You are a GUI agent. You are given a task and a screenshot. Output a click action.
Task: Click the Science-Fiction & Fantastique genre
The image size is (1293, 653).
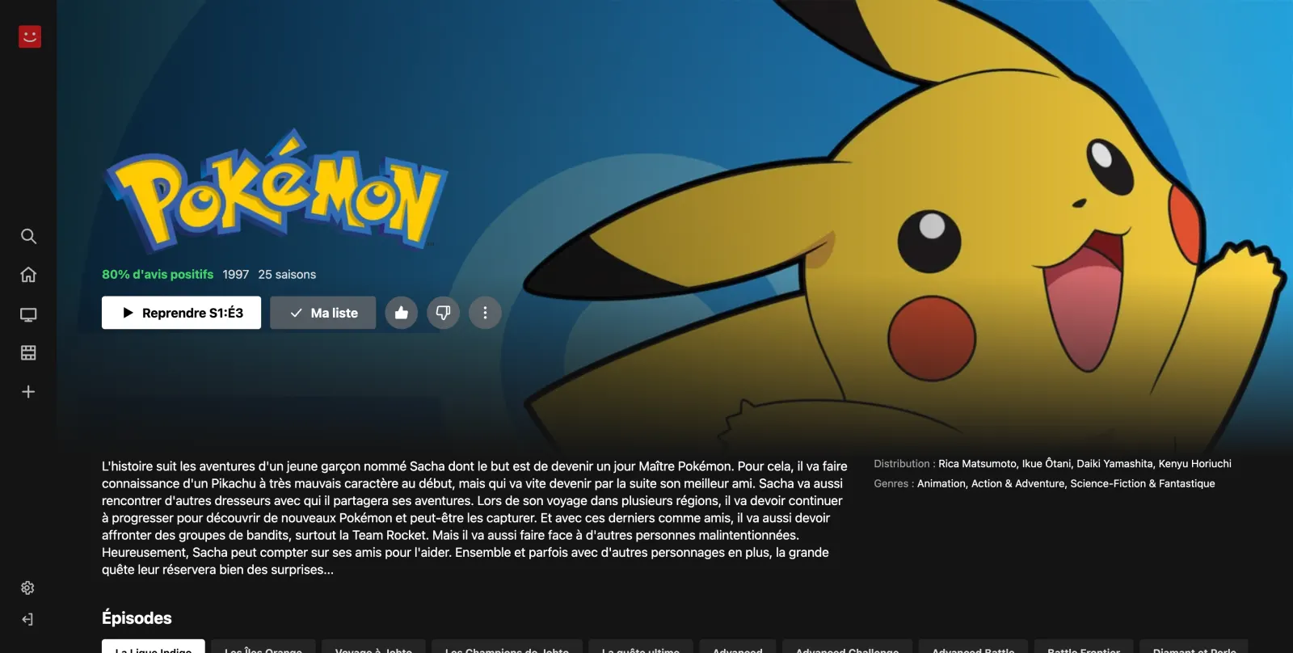point(1143,483)
